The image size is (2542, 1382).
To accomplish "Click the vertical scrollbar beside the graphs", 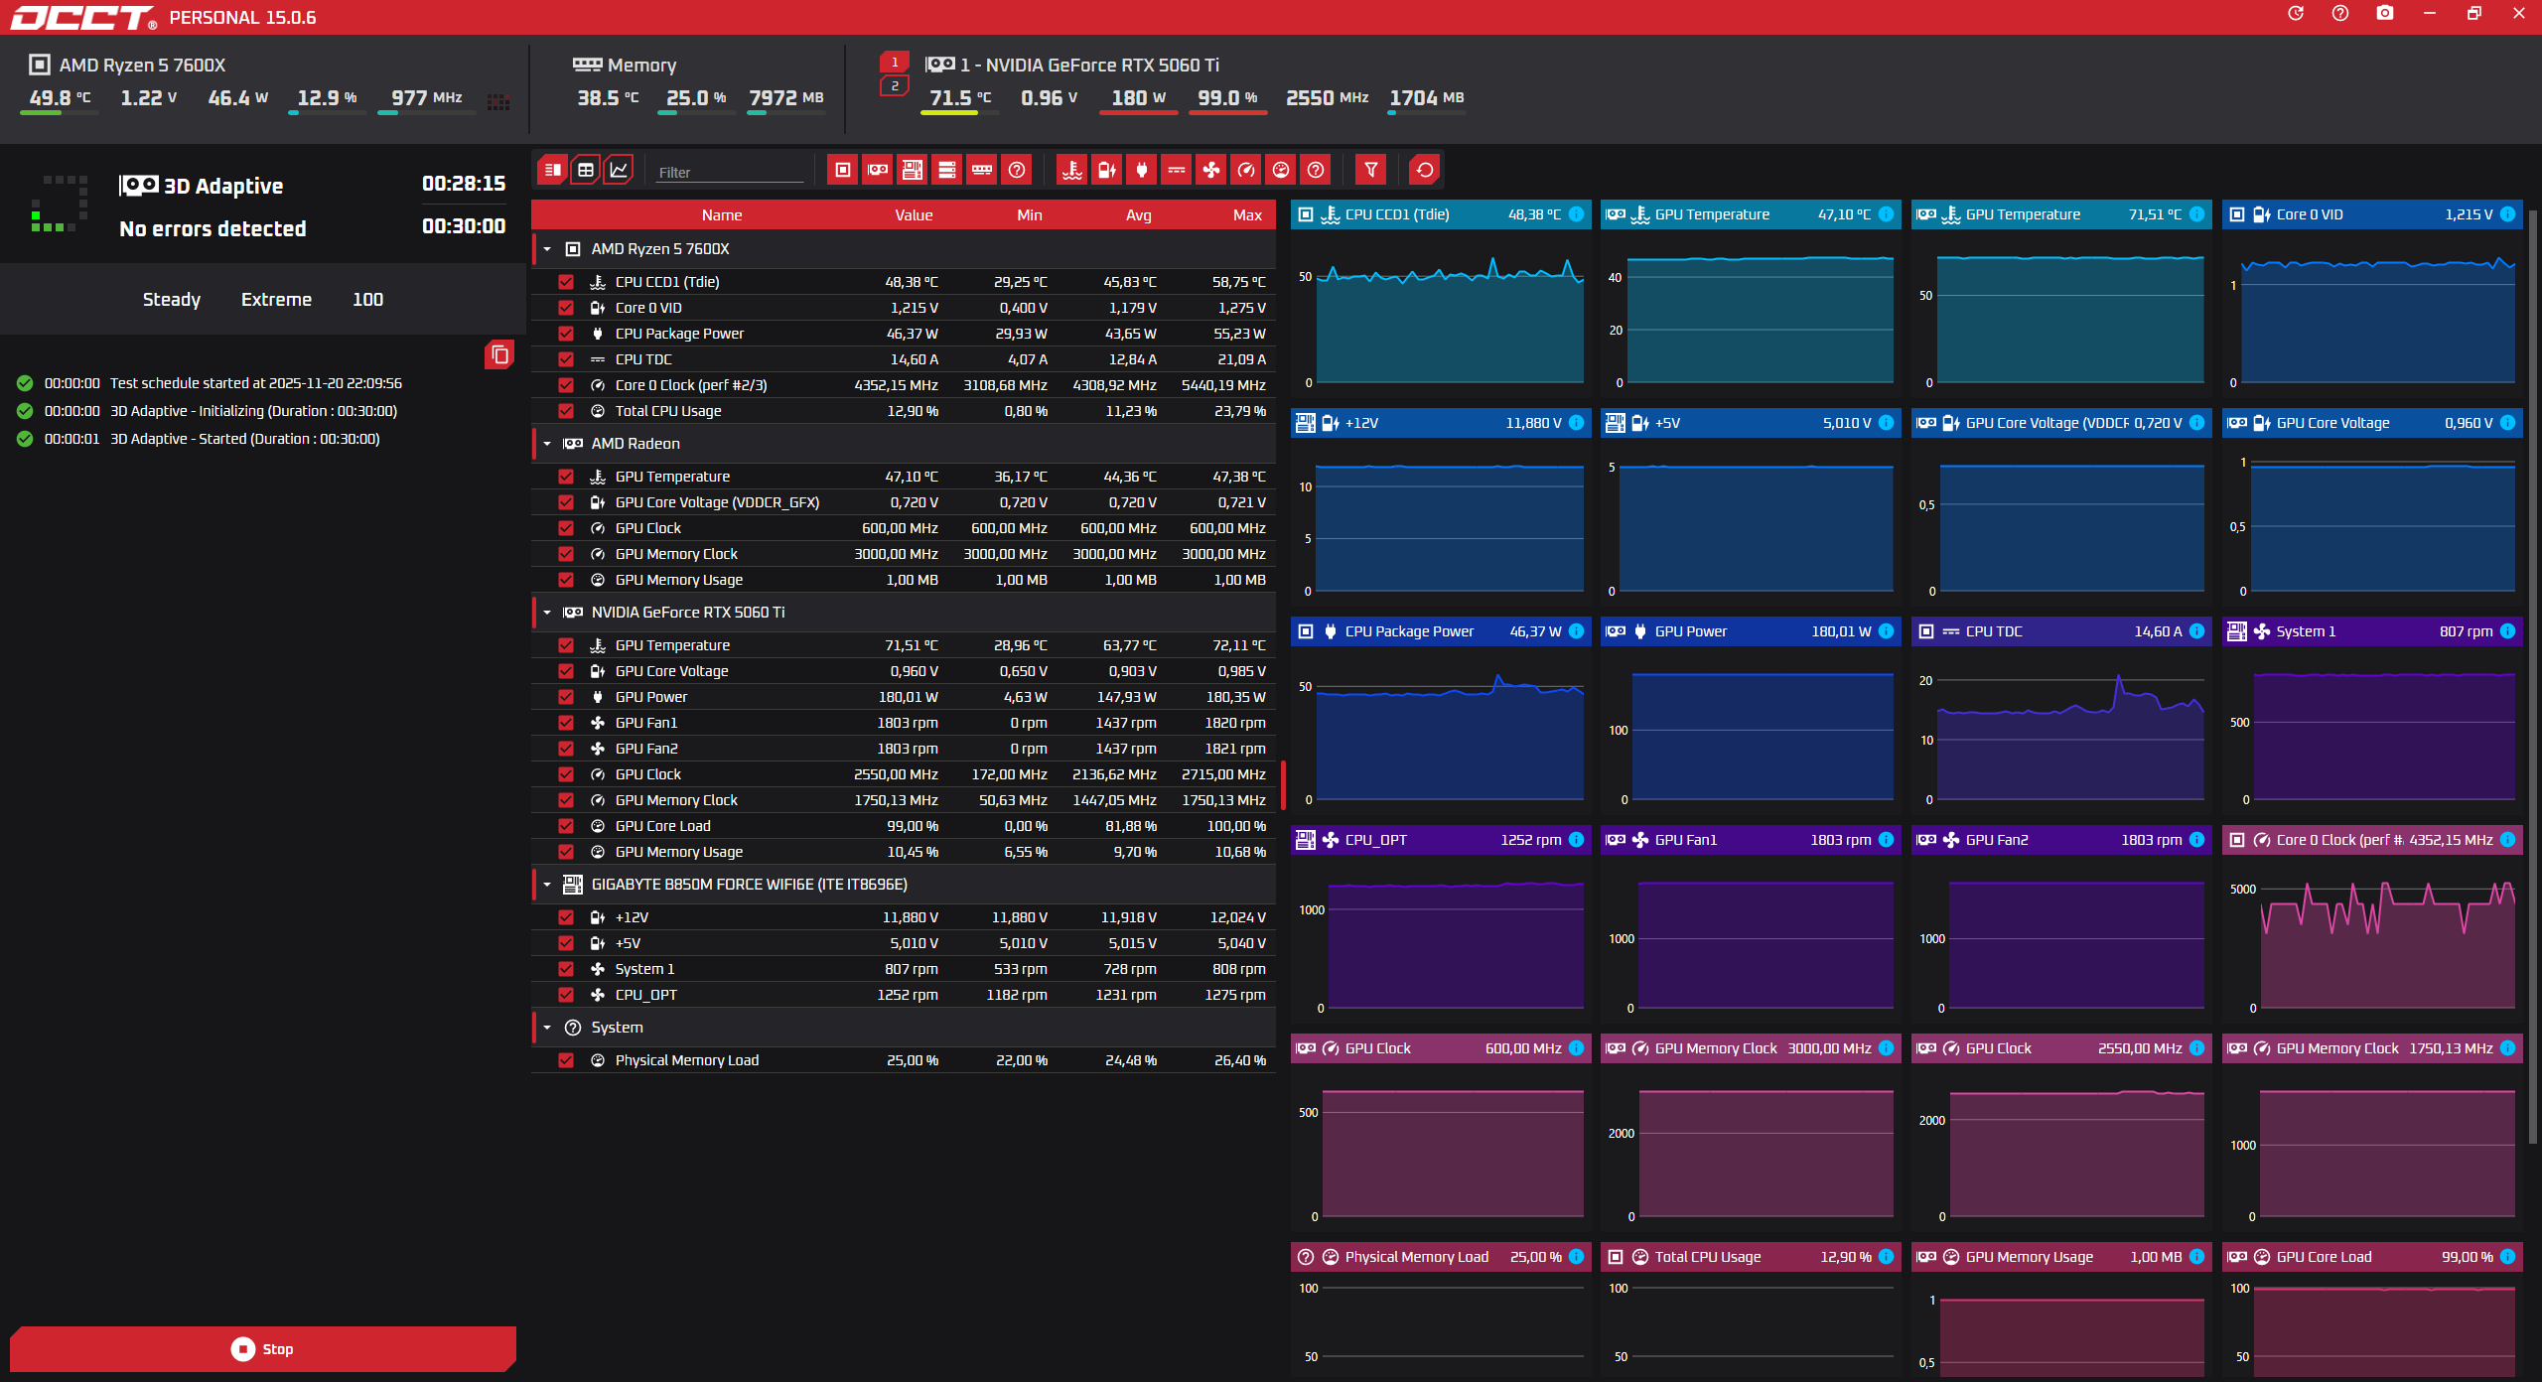I will click(x=2533, y=675).
